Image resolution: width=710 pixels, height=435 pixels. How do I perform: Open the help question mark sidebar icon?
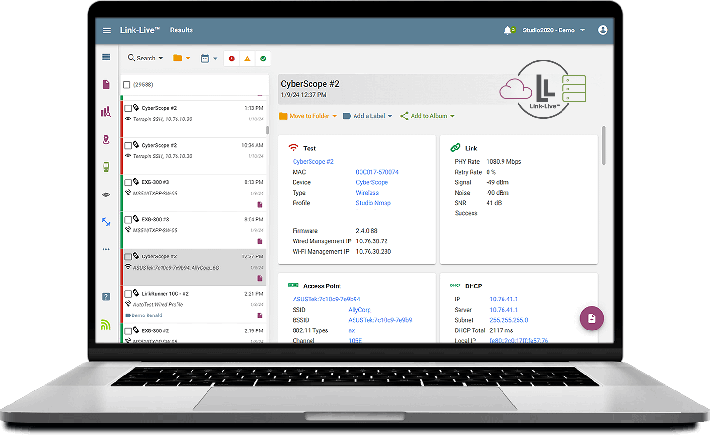106,297
